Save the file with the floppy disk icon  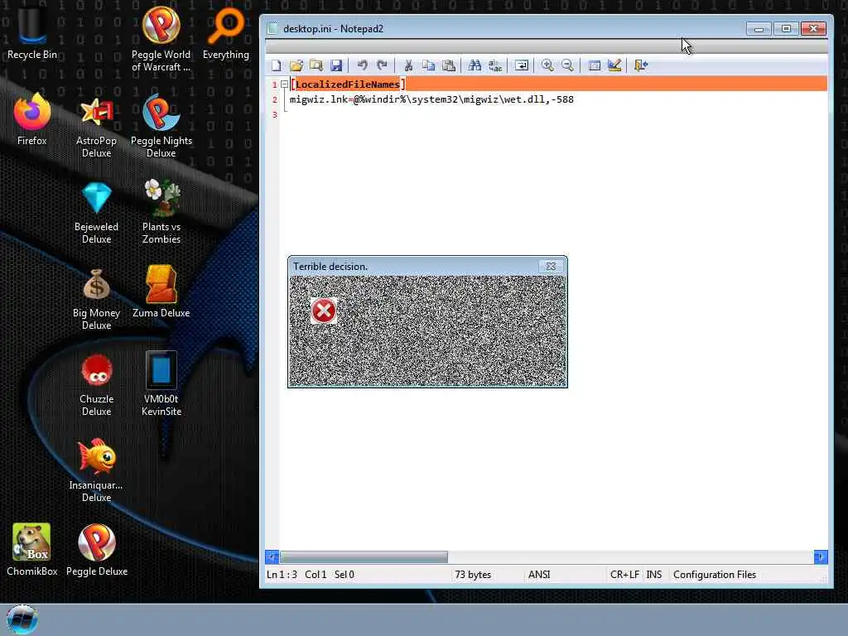point(336,65)
